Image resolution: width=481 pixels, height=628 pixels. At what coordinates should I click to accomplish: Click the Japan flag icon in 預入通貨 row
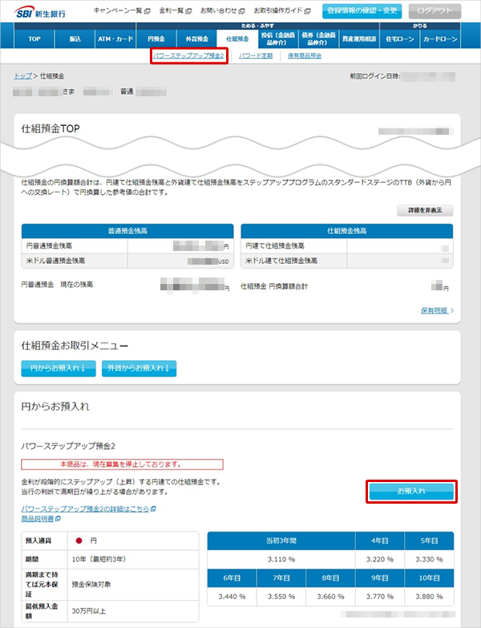[79, 541]
